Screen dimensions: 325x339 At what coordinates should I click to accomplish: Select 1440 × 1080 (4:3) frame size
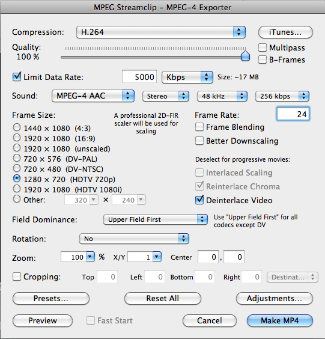pos(17,127)
